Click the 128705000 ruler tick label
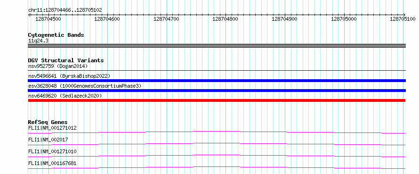 pos(344,19)
